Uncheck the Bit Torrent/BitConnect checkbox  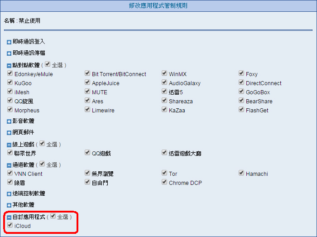click(x=87, y=73)
